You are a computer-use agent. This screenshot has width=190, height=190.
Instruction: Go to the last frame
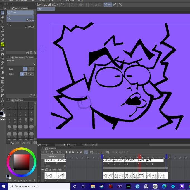81,152
